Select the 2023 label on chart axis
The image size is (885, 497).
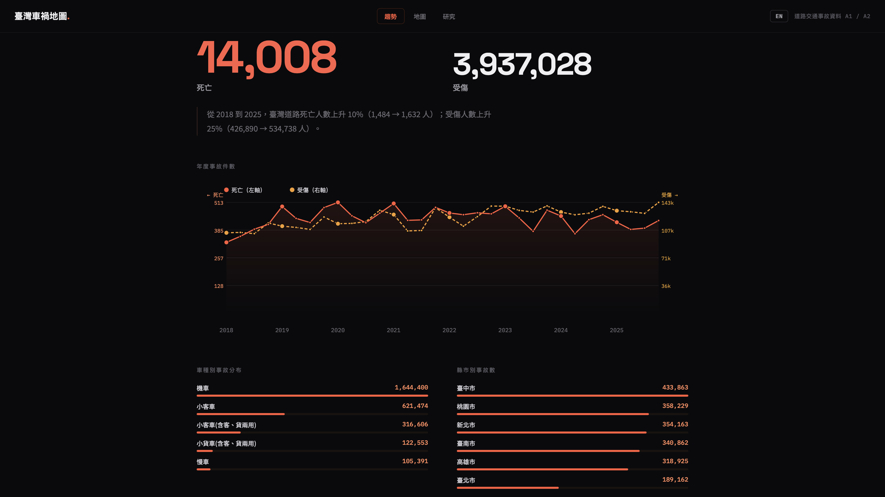(505, 330)
